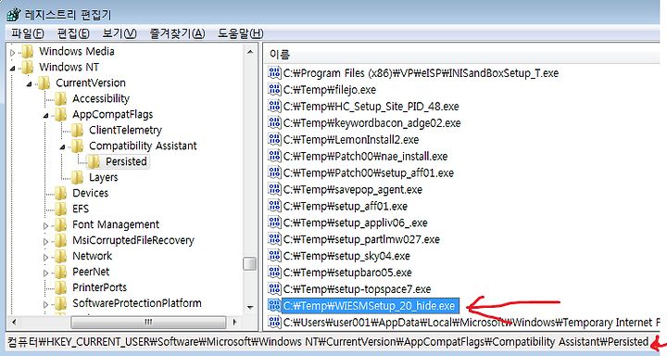667x356 pixels.
Task: Click the status bar registry path
Action: tap(328, 342)
